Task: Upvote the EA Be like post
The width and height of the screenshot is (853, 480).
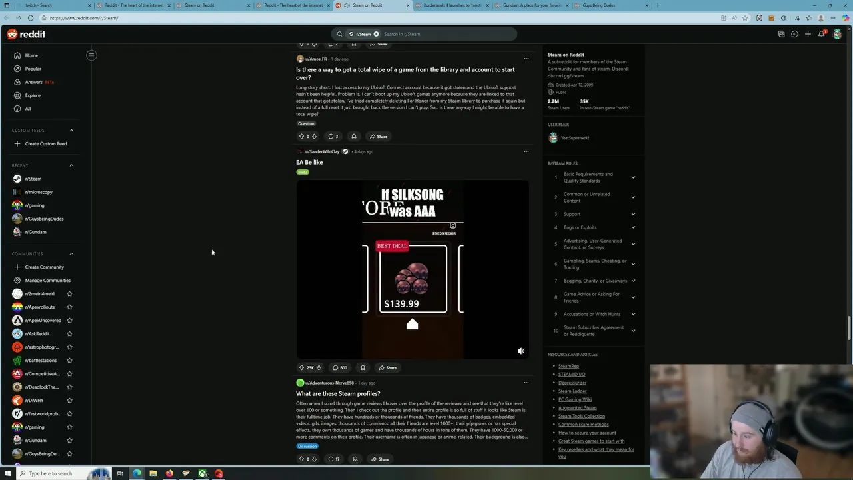Action: point(301,367)
